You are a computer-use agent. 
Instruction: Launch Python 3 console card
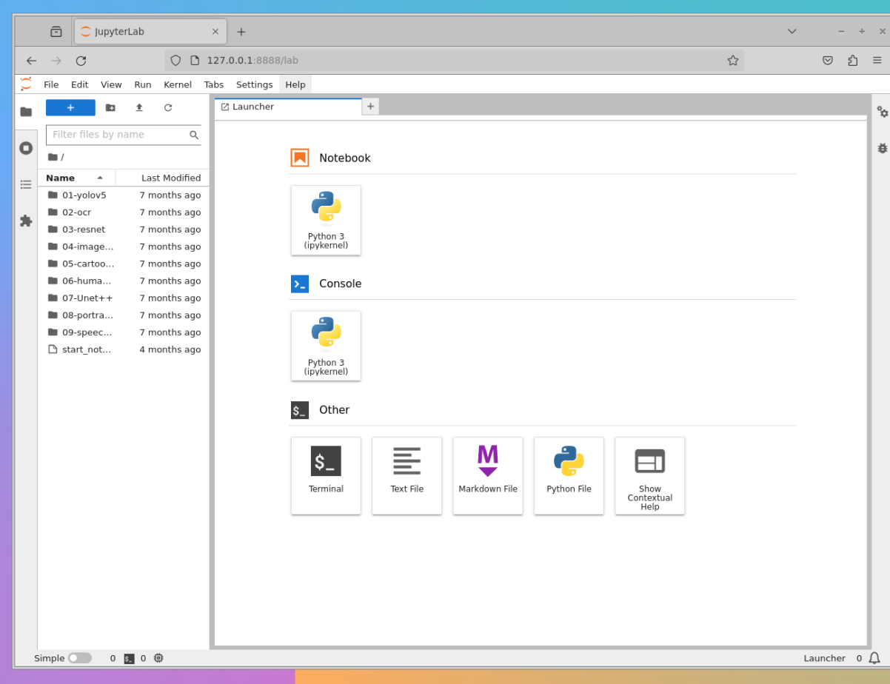(x=326, y=346)
